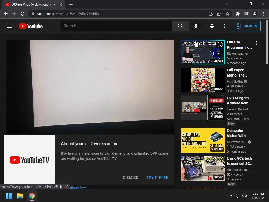Click Chrome icon in taskbar
Screen dimensions: 269x202
(32, 196)
